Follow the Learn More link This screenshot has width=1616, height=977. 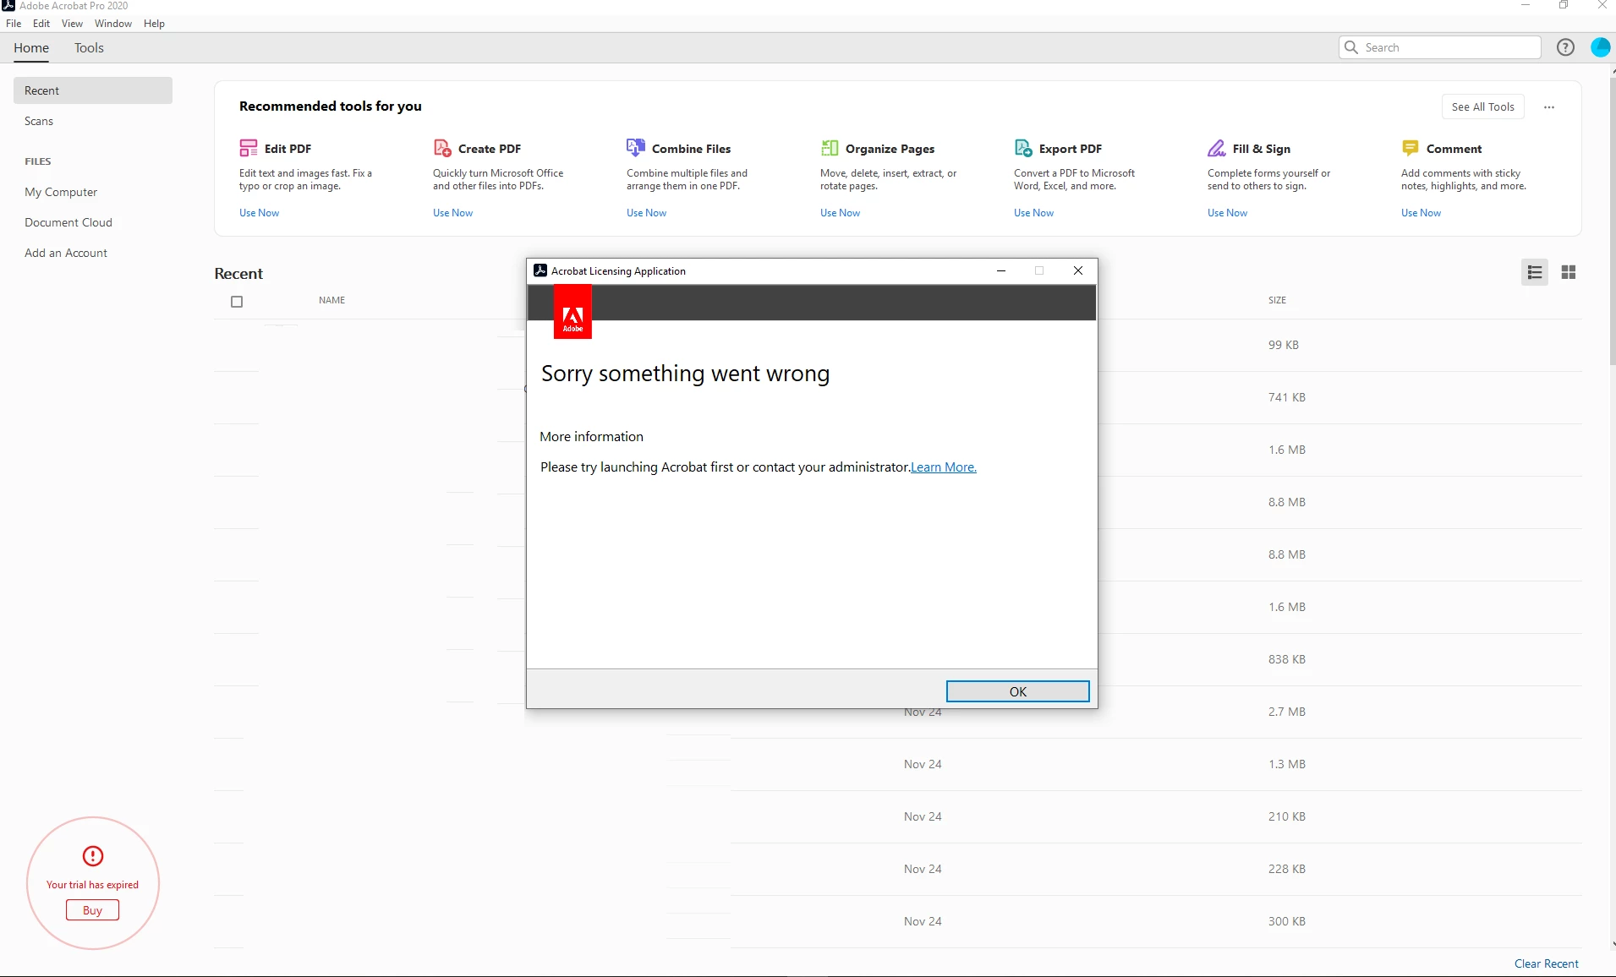pyautogui.click(x=944, y=467)
